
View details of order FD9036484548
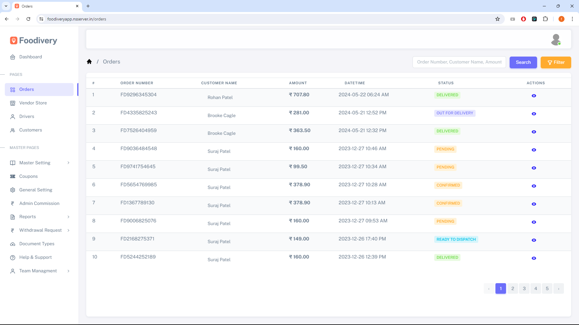[x=534, y=150]
